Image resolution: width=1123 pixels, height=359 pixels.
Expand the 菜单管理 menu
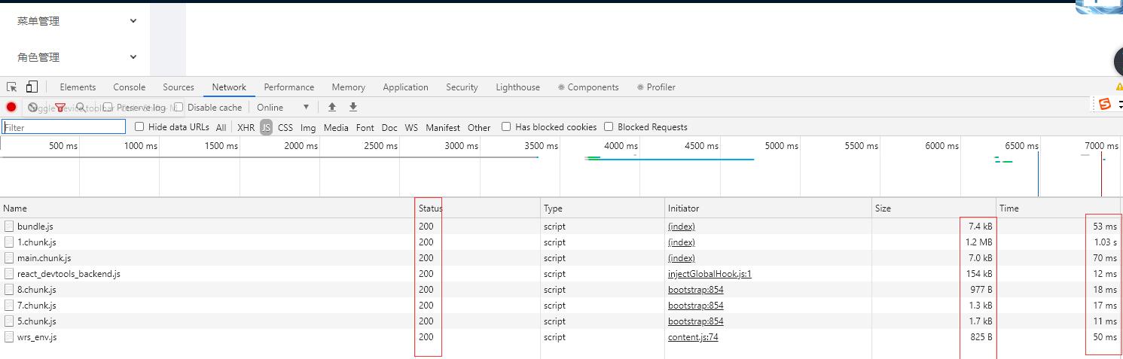click(75, 21)
